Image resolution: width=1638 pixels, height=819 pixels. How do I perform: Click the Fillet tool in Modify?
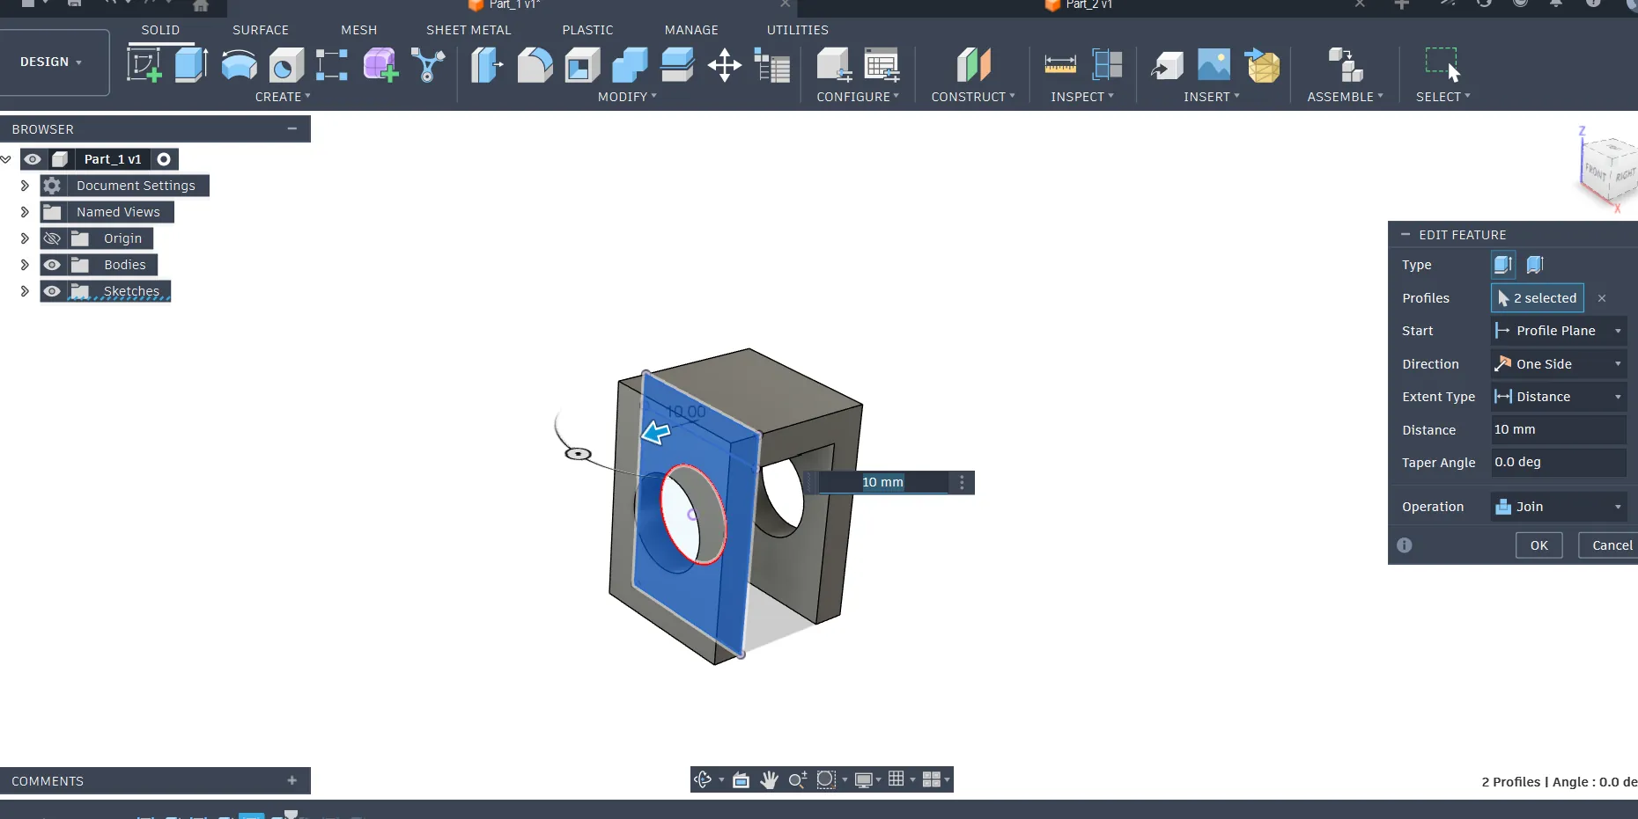(535, 65)
